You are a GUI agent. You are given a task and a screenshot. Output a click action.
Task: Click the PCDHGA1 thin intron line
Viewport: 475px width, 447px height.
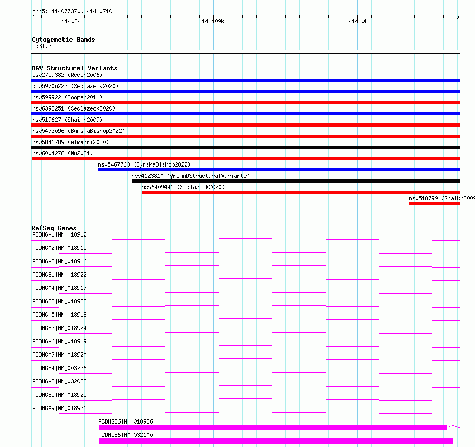tap(246, 239)
